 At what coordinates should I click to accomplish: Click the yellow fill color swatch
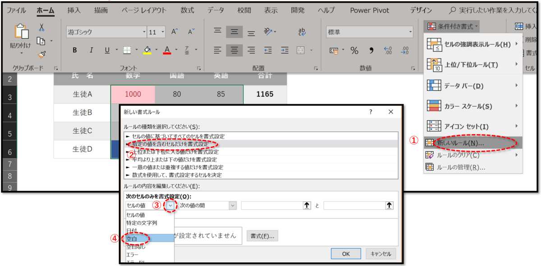click(147, 53)
